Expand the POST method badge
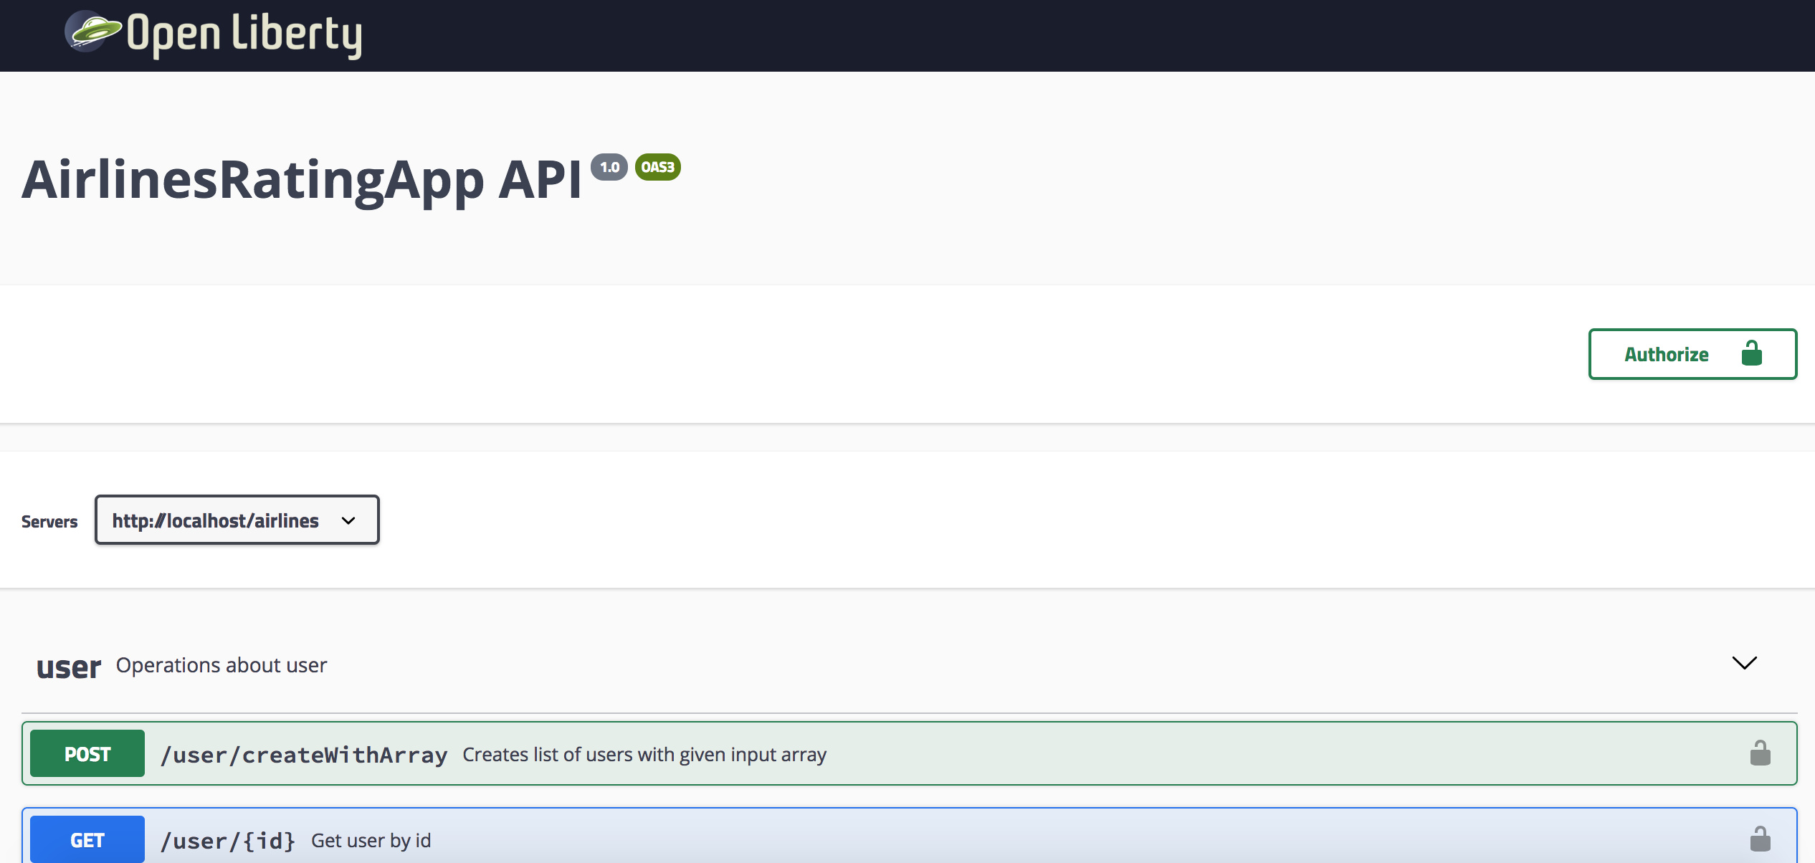Image resolution: width=1815 pixels, height=863 pixels. tap(87, 754)
